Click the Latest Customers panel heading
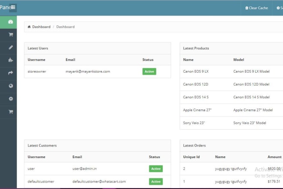Viewport: 283px width, 189px height. [42, 146]
